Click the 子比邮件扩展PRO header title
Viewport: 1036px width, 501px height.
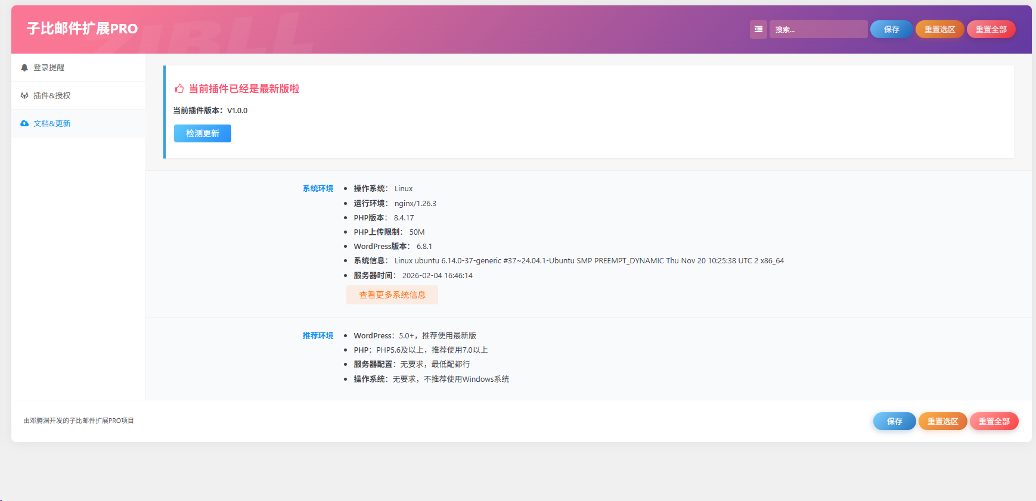[82, 29]
